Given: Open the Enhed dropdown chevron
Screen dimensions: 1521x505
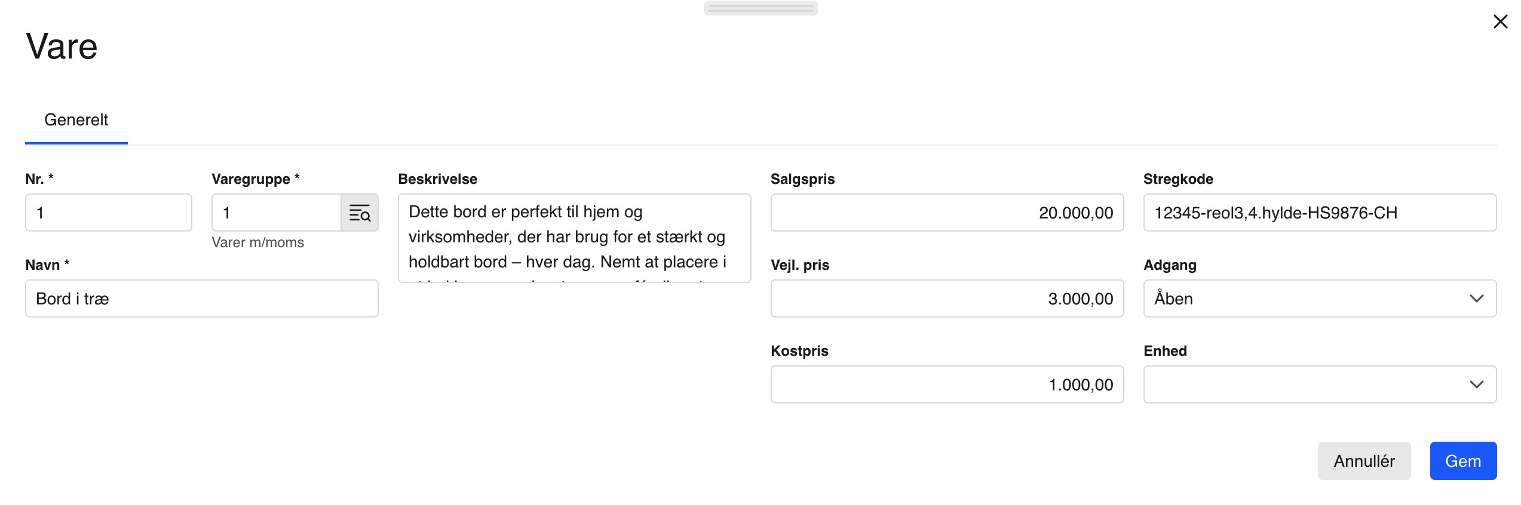Looking at the screenshot, I should [1476, 384].
